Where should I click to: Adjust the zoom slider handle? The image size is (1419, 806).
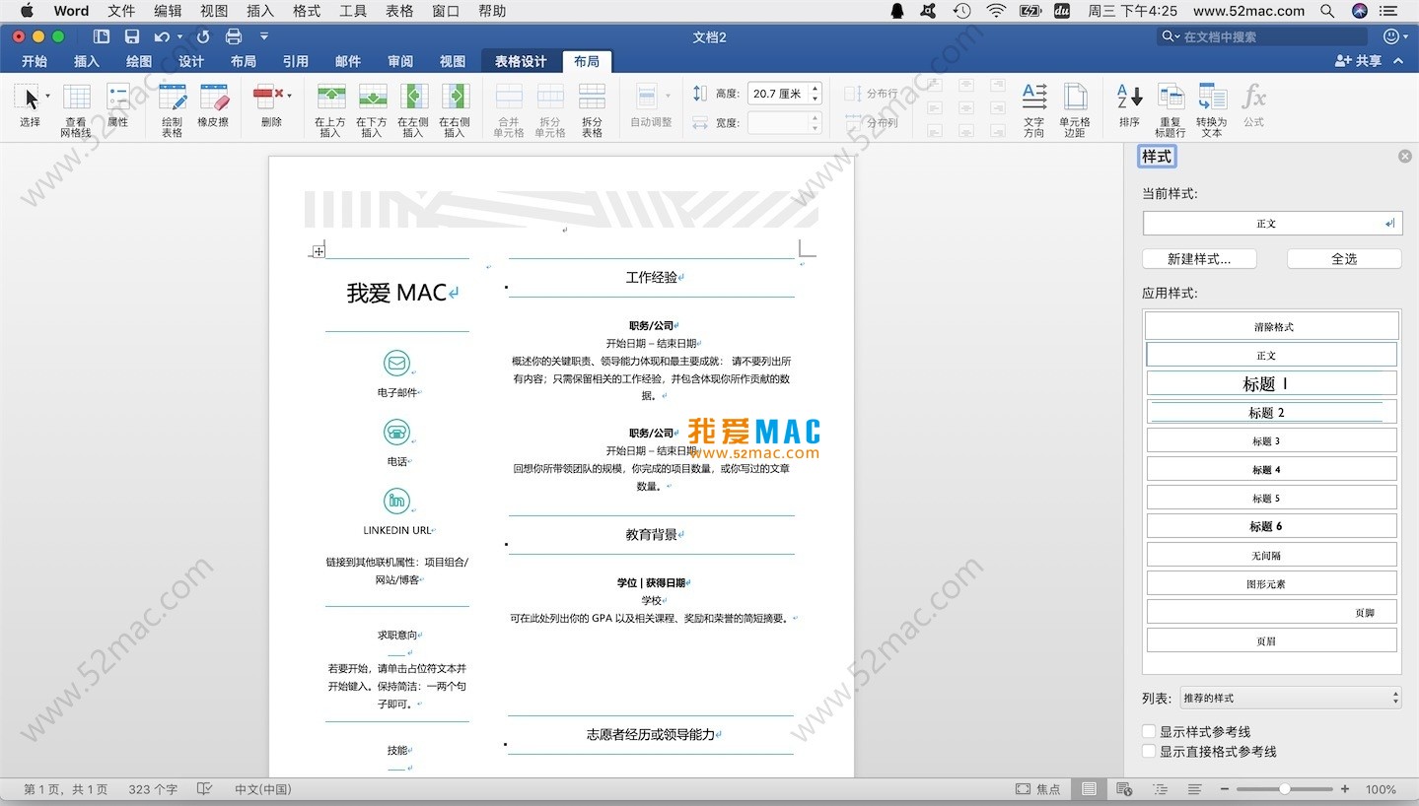[x=1285, y=789]
